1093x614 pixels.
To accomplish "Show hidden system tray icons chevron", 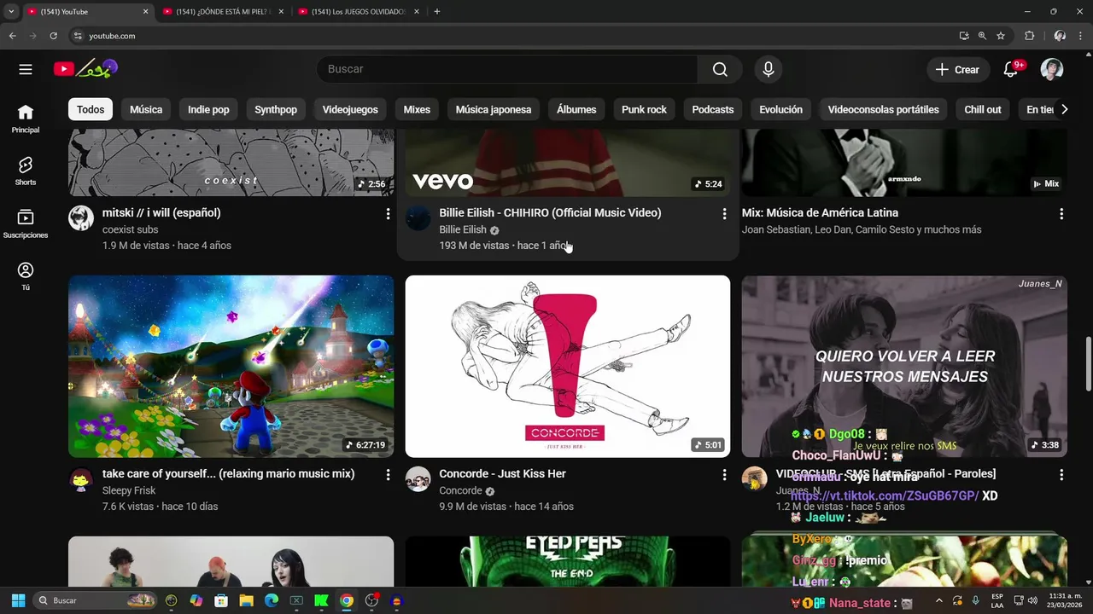I will (938, 600).
